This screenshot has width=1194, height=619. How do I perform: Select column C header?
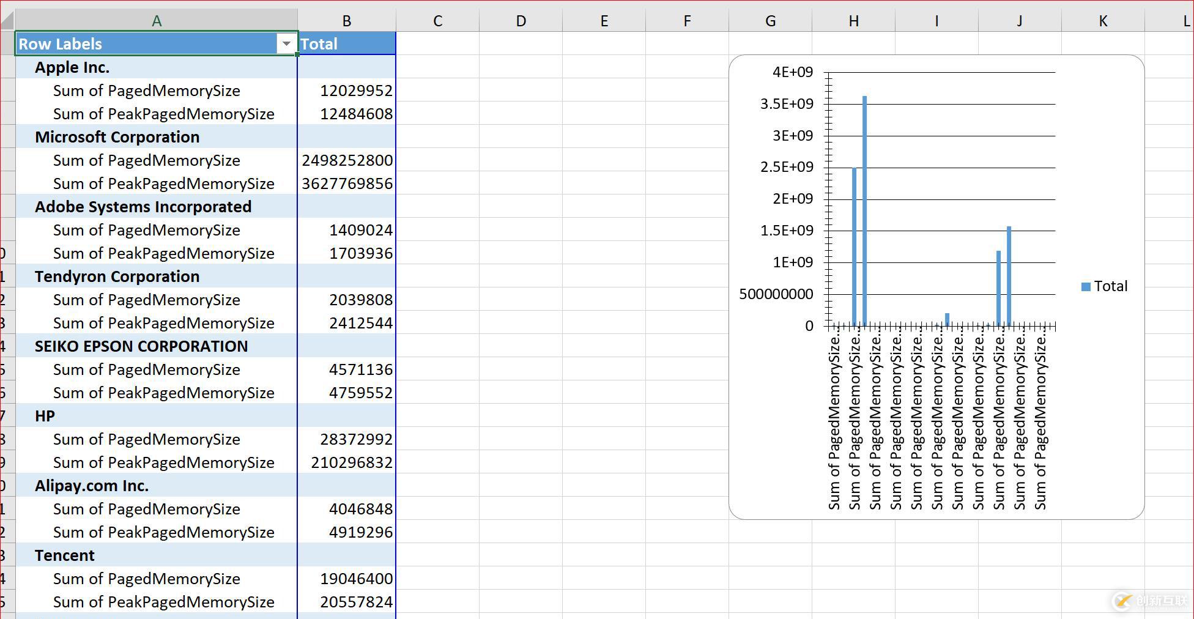click(438, 21)
